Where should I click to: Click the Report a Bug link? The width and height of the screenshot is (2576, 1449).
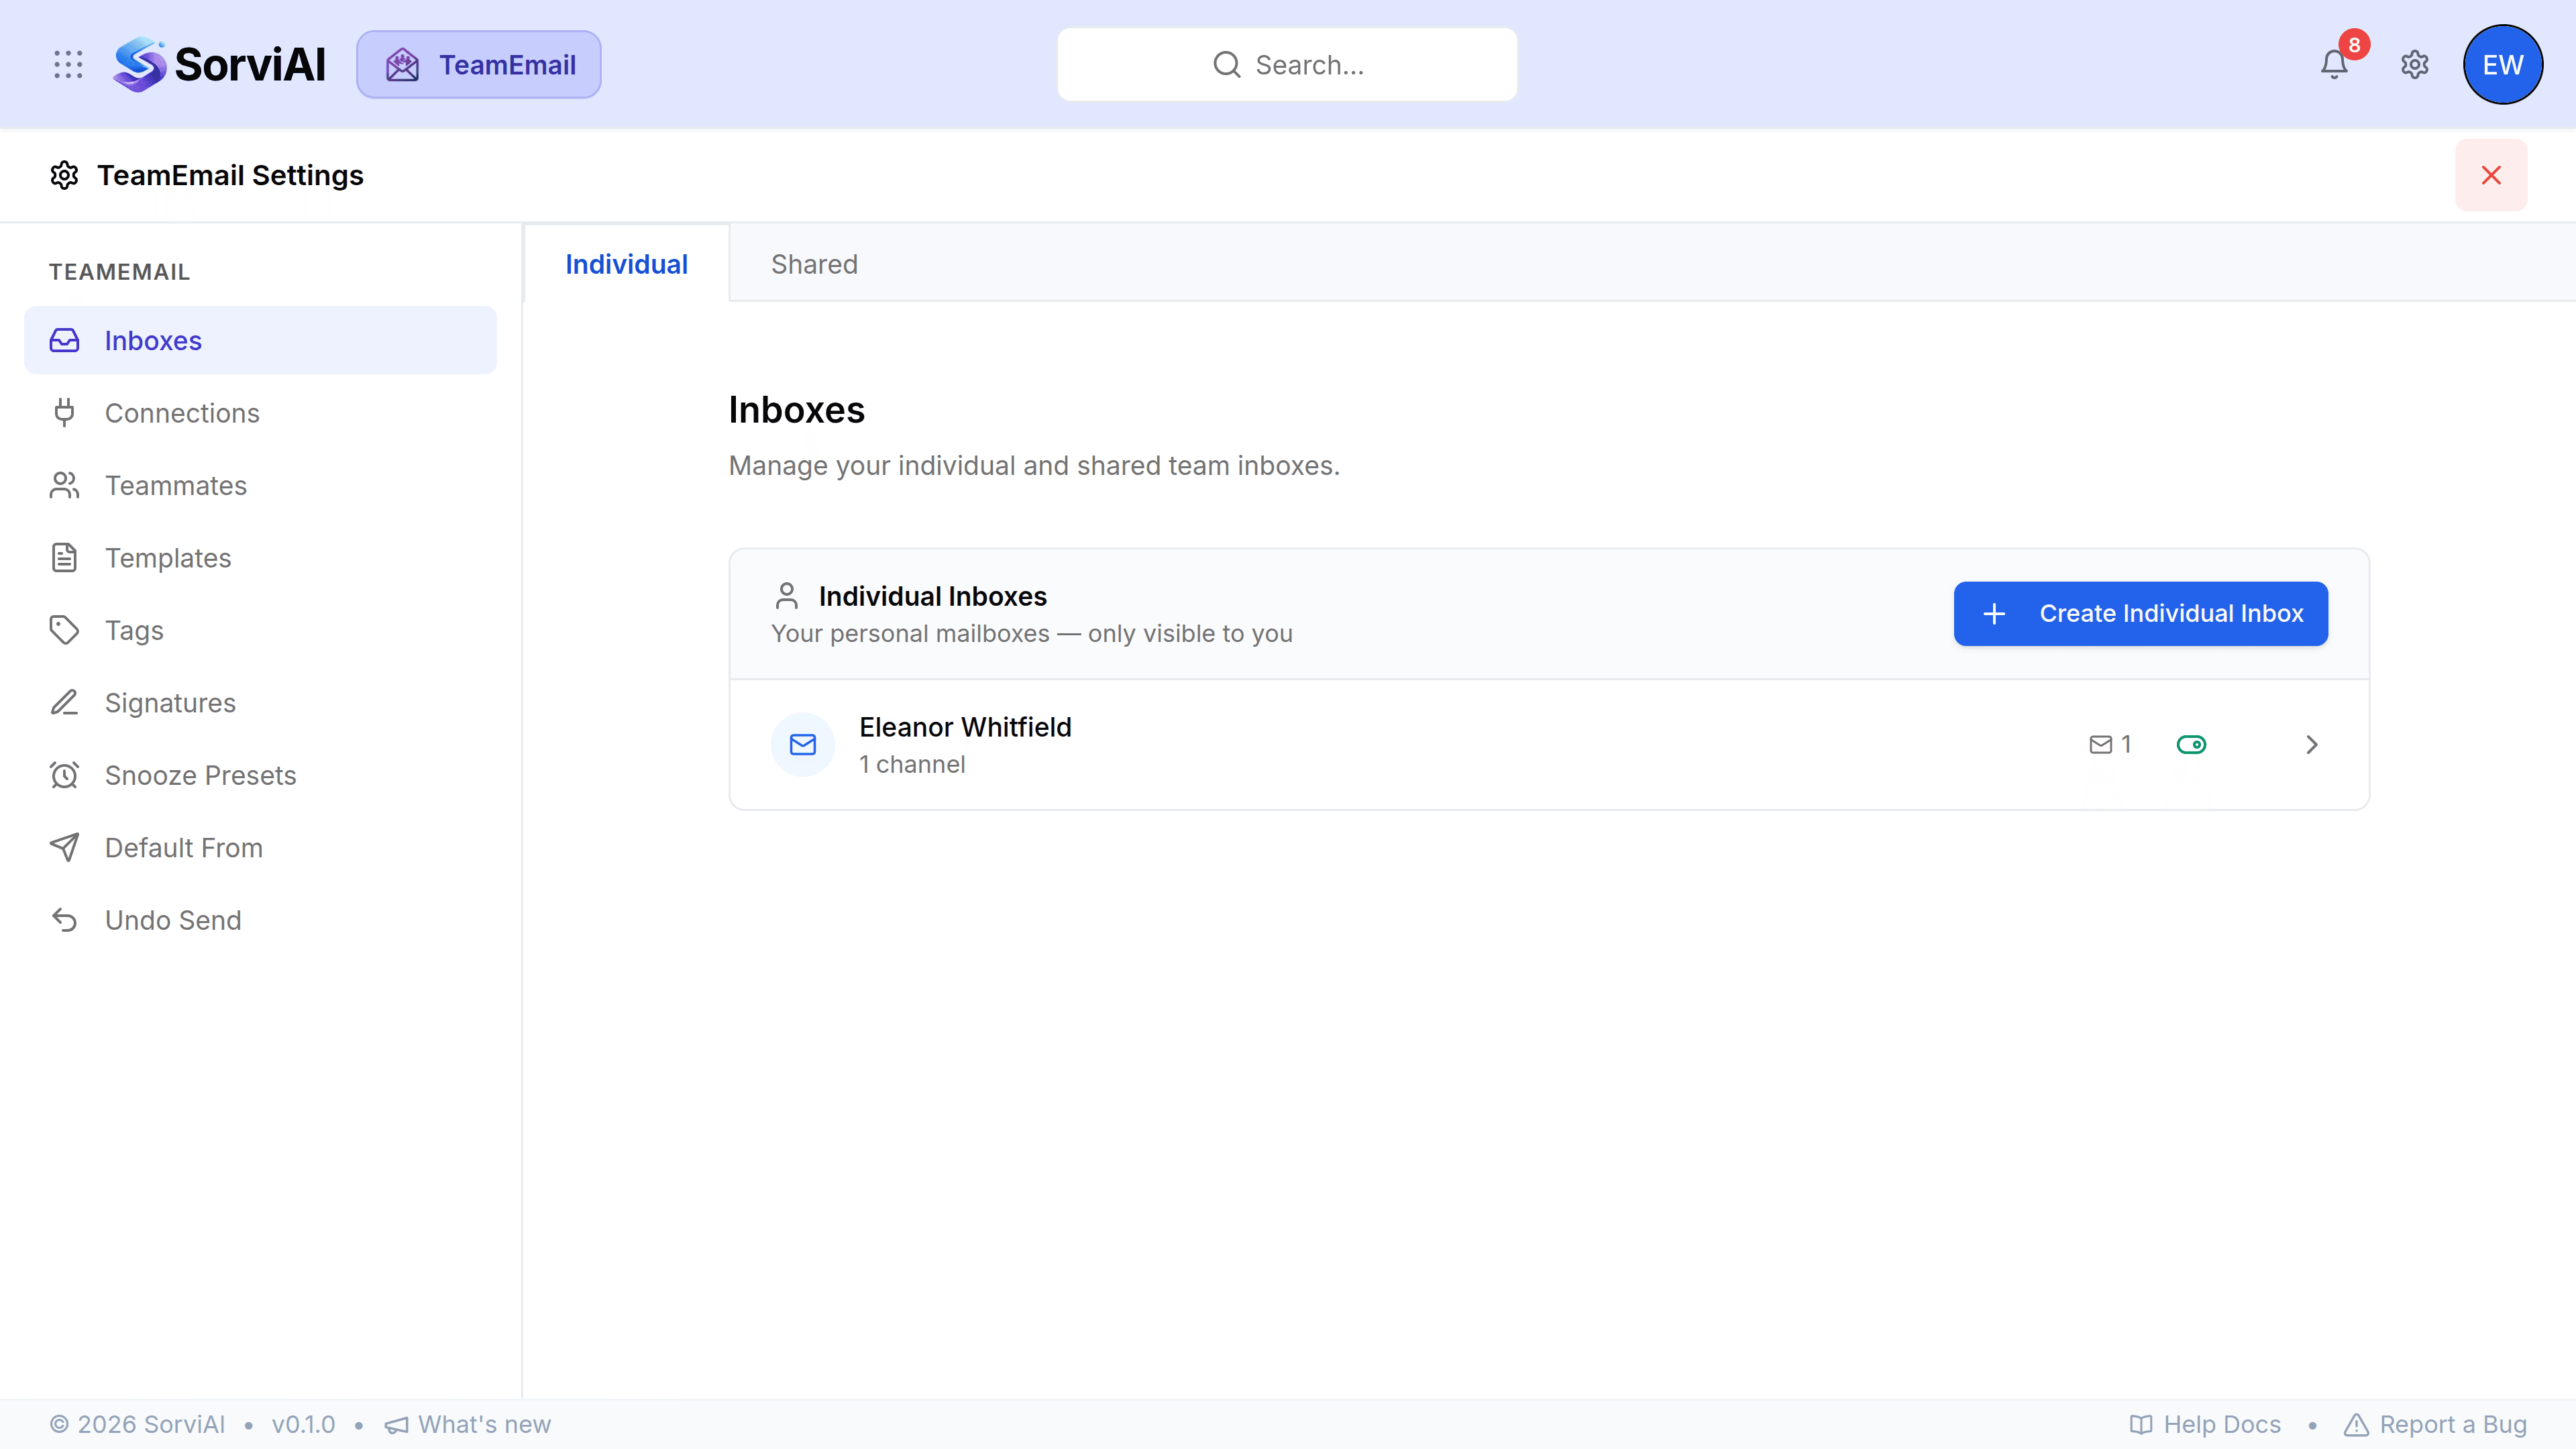pyautogui.click(x=2435, y=1424)
